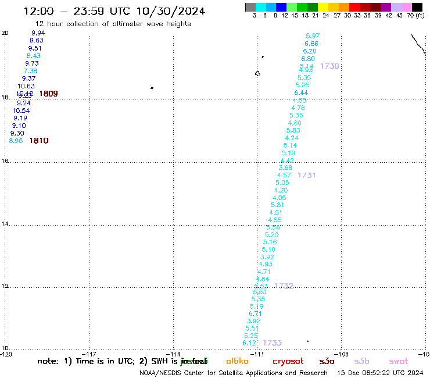This screenshot has width=430, height=378.
Task: Click the wave height value '5.97'
Action: (313, 36)
